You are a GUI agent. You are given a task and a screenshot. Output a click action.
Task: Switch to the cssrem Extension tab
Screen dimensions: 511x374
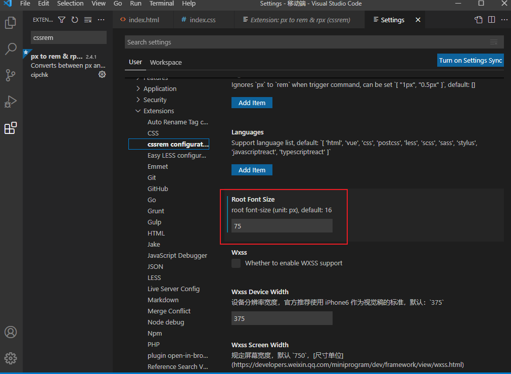click(x=300, y=20)
